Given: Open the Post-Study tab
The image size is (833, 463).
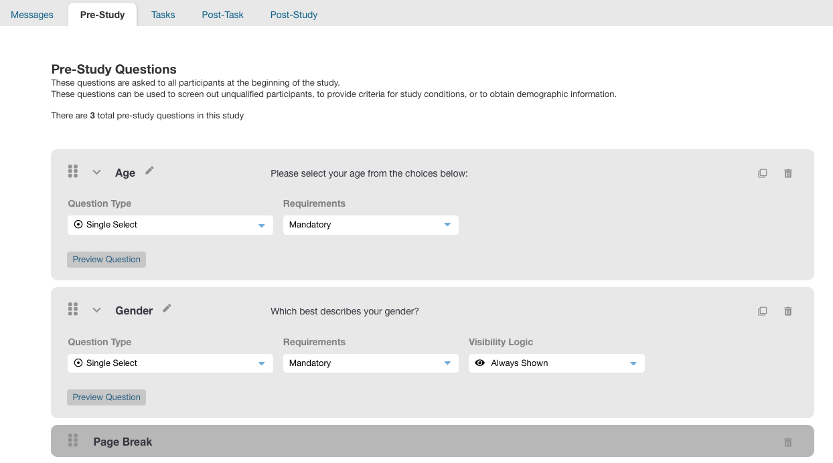Looking at the screenshot, I should tap(294, 15).
